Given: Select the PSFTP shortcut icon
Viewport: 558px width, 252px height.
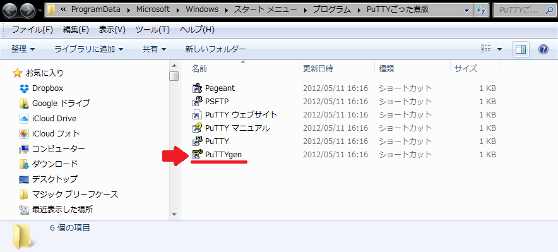Looking at the screenshot, I should [x=197, y=102].
